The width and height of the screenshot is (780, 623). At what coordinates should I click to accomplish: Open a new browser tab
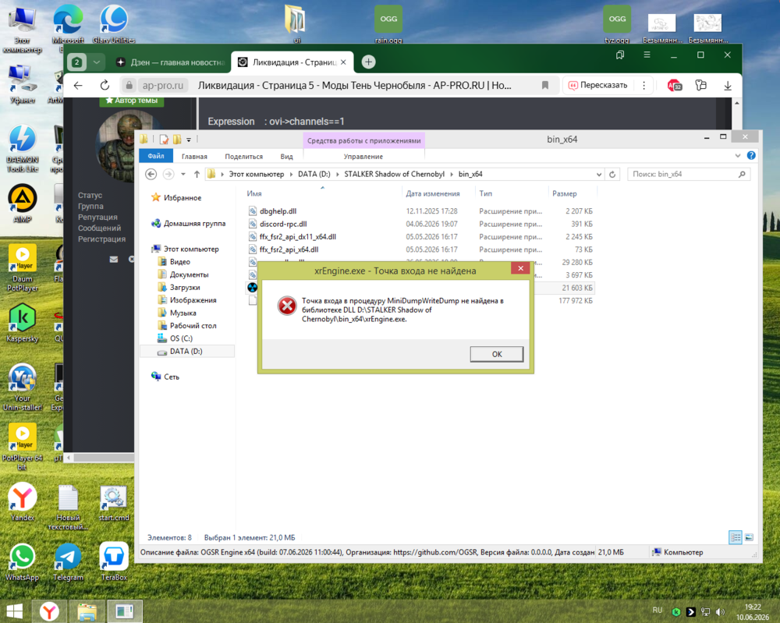(x=368, y=62)
